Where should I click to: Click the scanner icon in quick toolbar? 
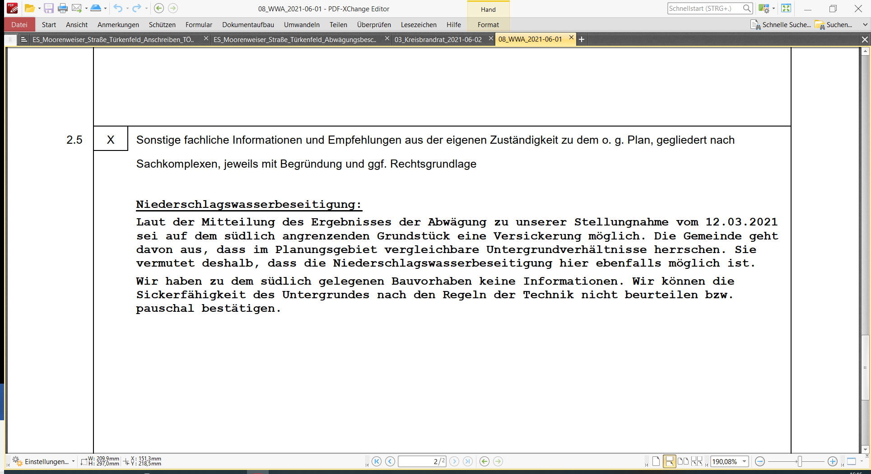96,8
